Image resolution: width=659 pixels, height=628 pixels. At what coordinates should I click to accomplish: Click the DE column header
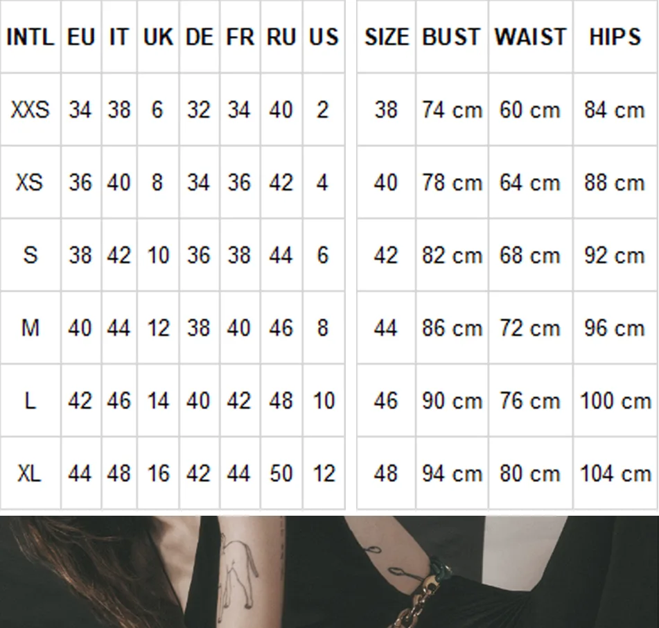(199, 37)
